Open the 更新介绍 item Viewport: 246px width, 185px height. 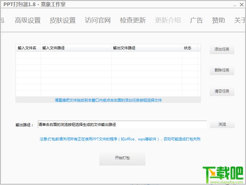pyautogui.click(x=168, y=20)
